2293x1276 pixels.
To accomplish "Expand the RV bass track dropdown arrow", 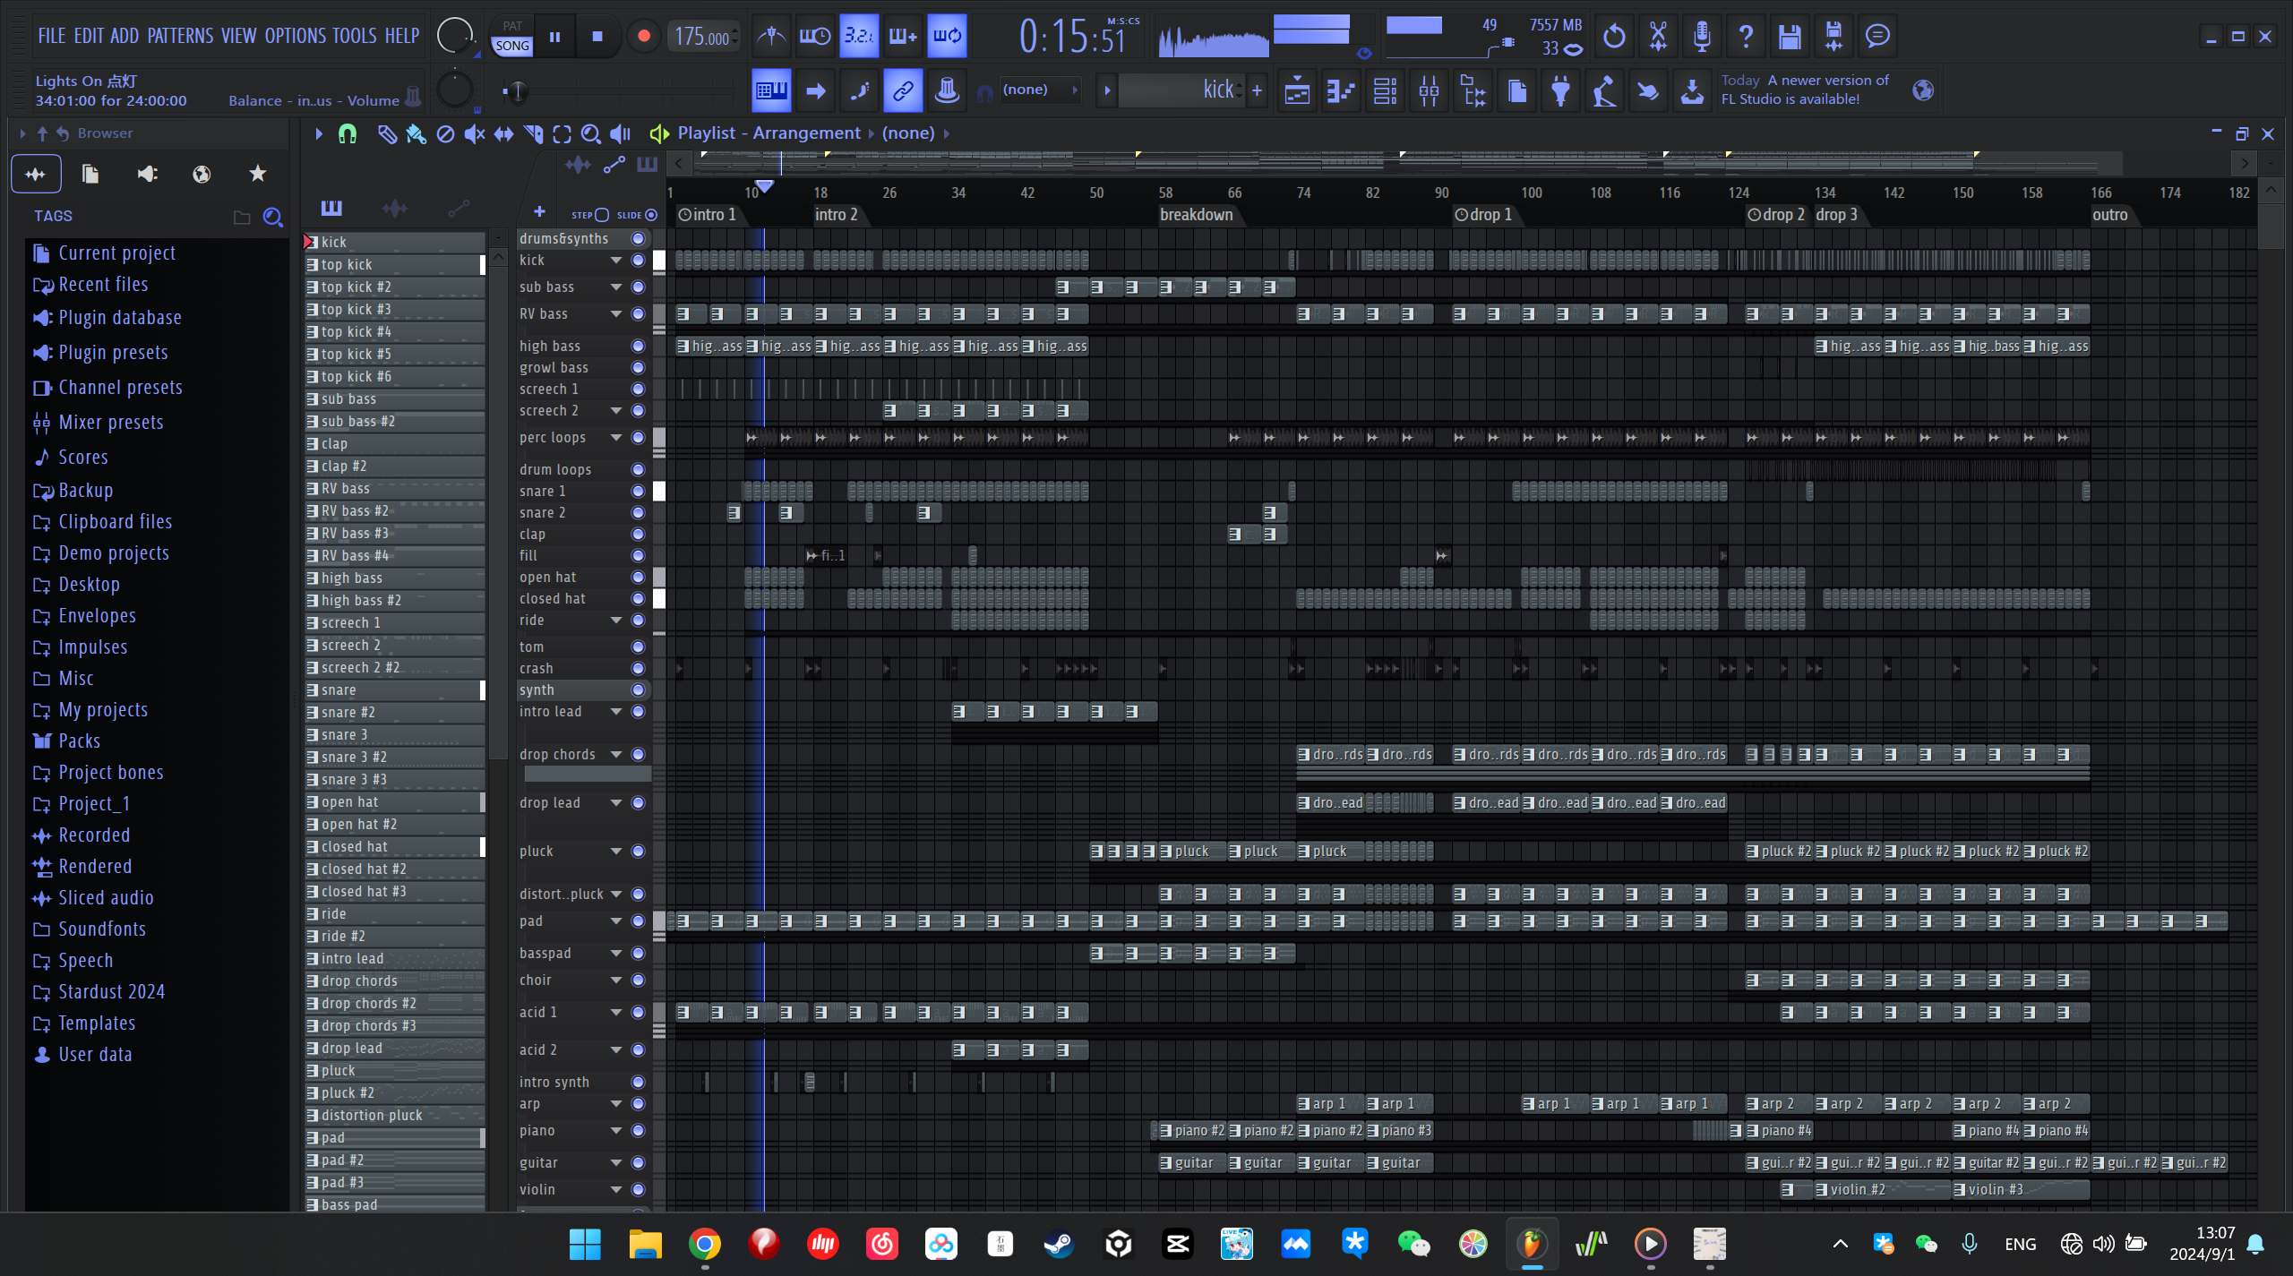I will (x=615, y=314).
